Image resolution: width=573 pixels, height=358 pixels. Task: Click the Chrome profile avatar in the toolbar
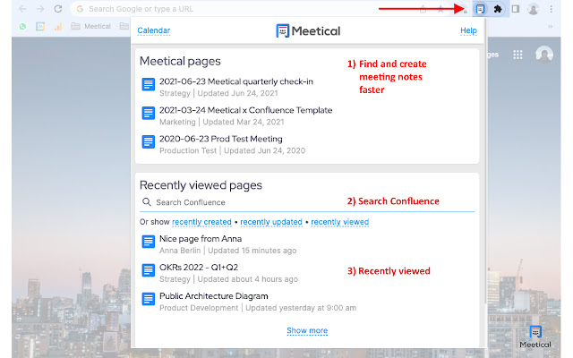click(534, 9)
